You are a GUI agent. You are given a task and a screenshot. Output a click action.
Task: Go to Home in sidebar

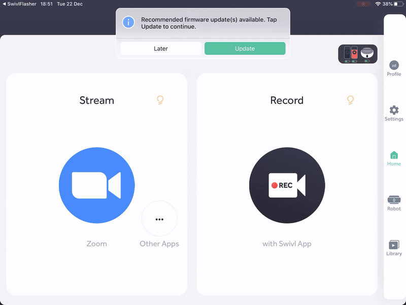coord(394,159)
